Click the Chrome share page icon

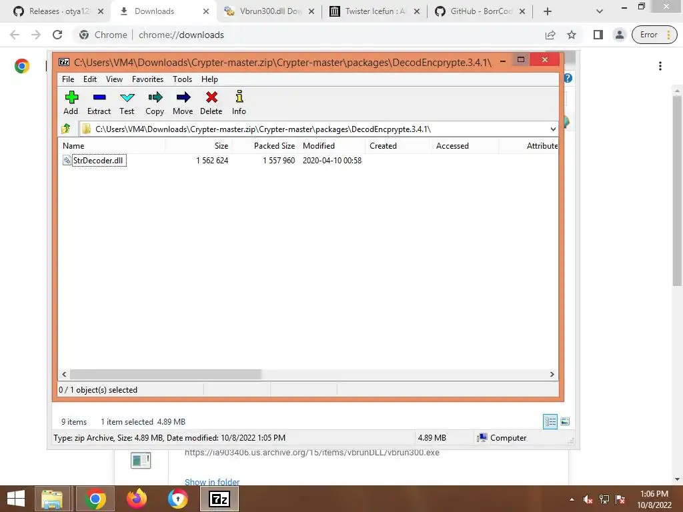click(550, 35)
